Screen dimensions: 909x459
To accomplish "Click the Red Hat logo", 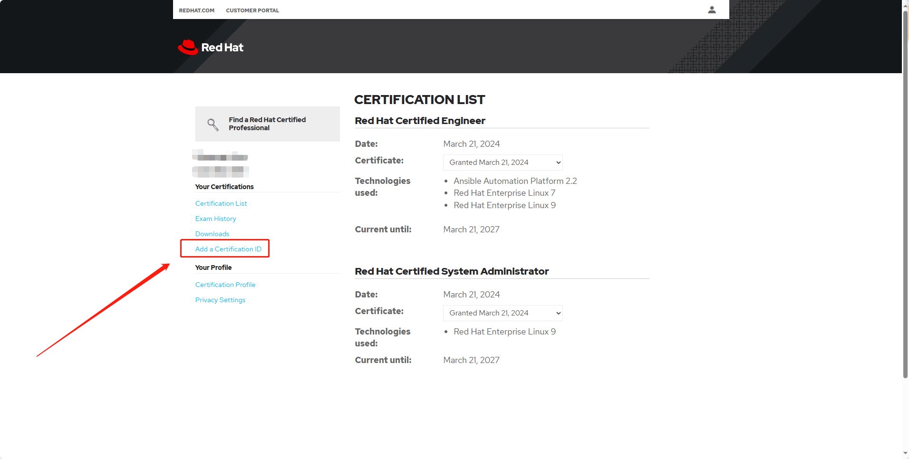I will [x=211, y=48].
